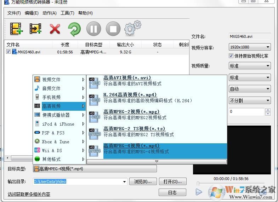The height and width of the screenshot is (202, 278).
Task: Expand the 视频文件 submenu
Action: click(83, 80)
